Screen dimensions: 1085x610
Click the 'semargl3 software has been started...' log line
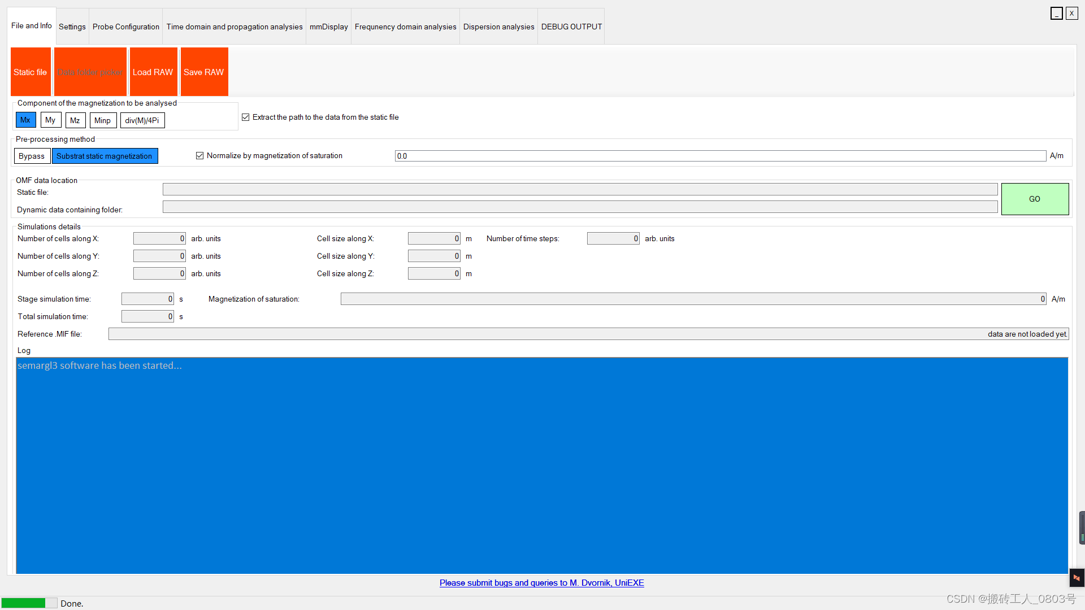99,365
